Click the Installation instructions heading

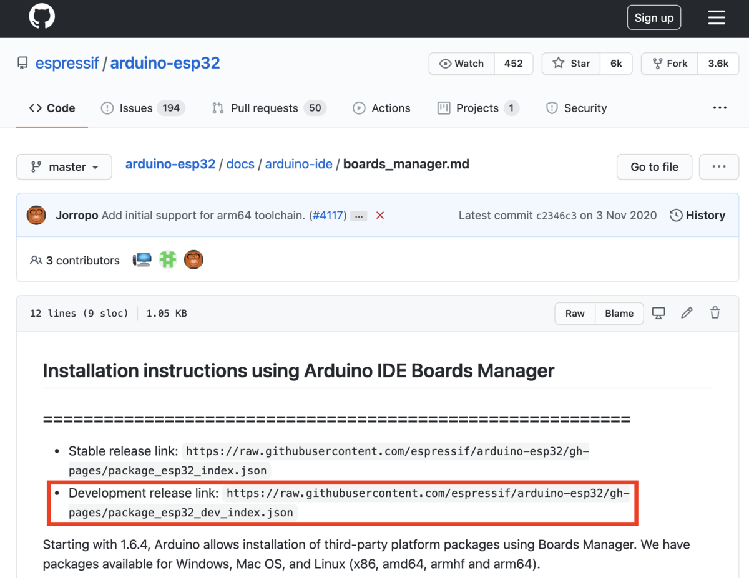(298, 371)
